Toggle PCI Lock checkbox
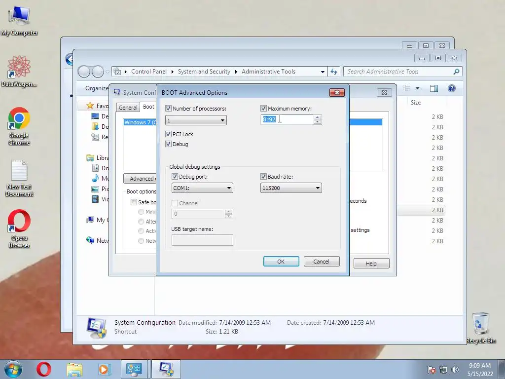 (168, 134)
